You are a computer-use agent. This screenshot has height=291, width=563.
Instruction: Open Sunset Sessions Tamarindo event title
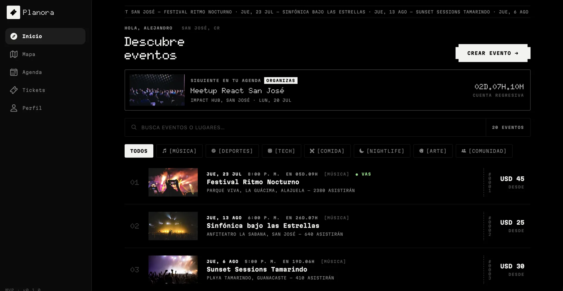[x=257, y=269]
